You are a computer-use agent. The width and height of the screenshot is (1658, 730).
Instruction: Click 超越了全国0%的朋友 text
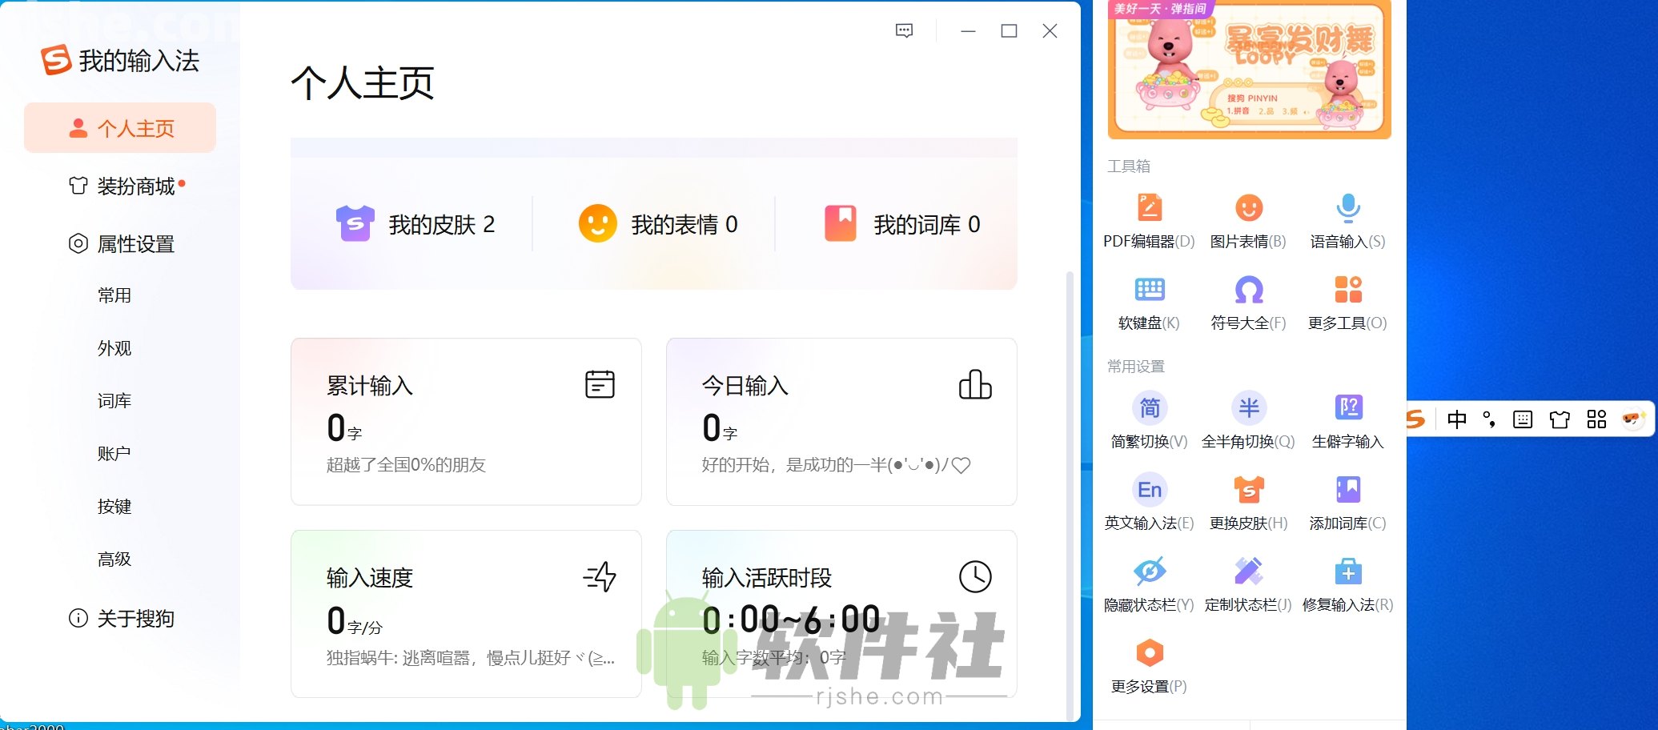click(406, 465)
